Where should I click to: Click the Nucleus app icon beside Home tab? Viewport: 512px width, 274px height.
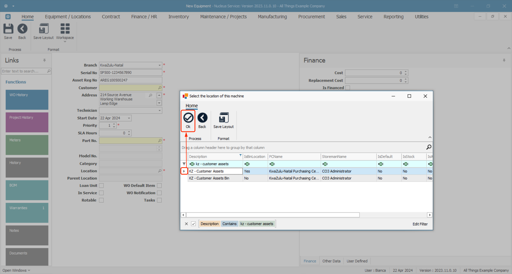coord(8,16)
